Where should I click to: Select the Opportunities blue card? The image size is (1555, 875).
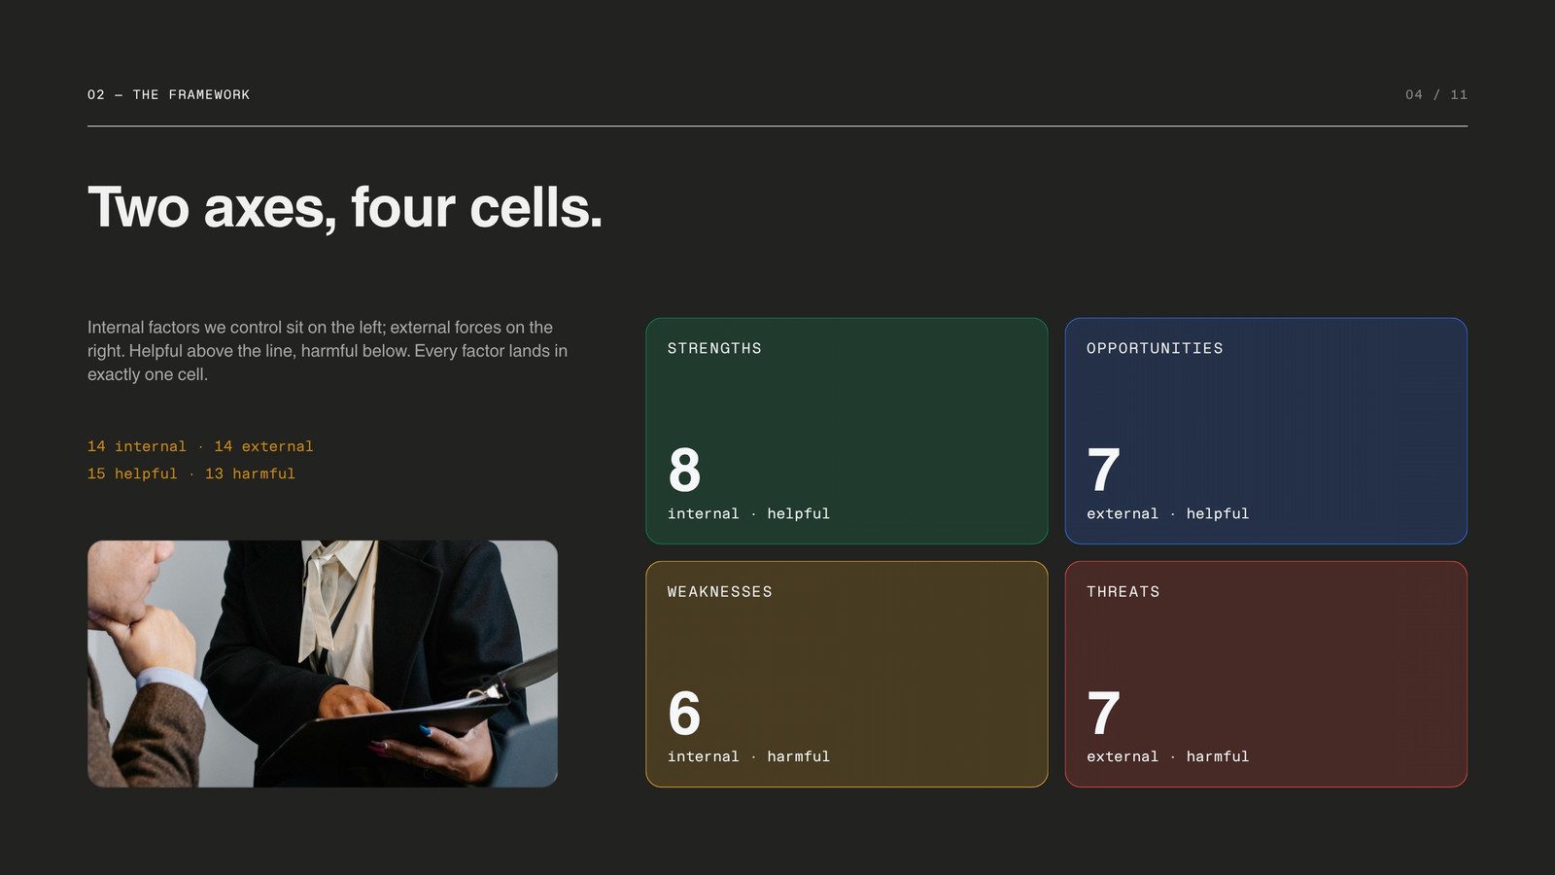coord(1265,431)
